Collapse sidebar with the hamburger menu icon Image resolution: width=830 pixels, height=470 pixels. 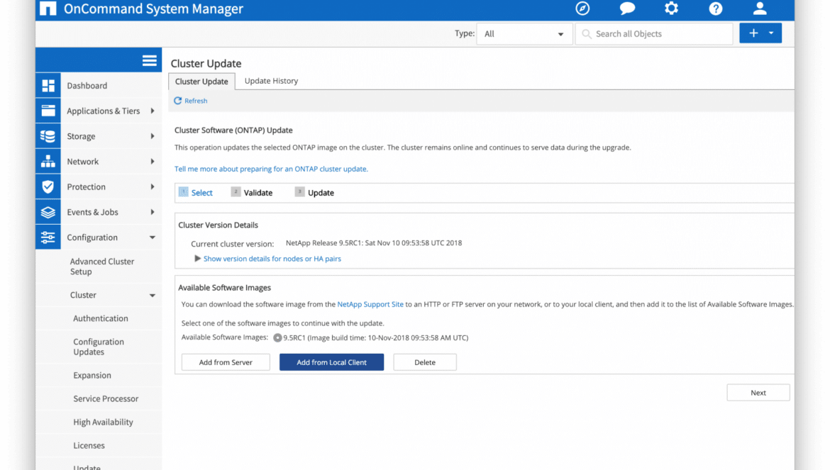click(149, 61)
